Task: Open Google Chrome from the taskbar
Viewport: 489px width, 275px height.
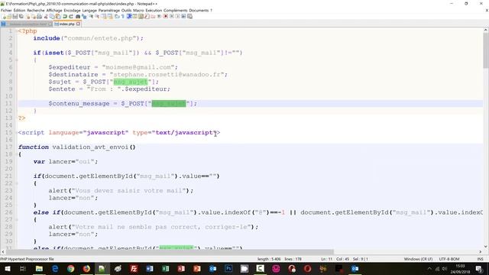Action: 70,268
